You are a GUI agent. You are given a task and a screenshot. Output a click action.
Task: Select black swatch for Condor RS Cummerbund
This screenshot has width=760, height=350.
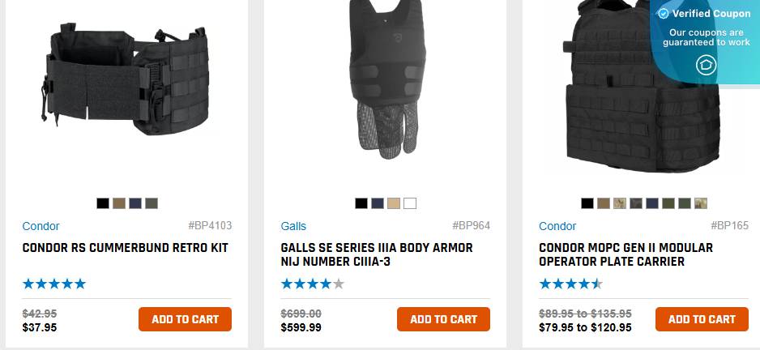pos(103,203)
